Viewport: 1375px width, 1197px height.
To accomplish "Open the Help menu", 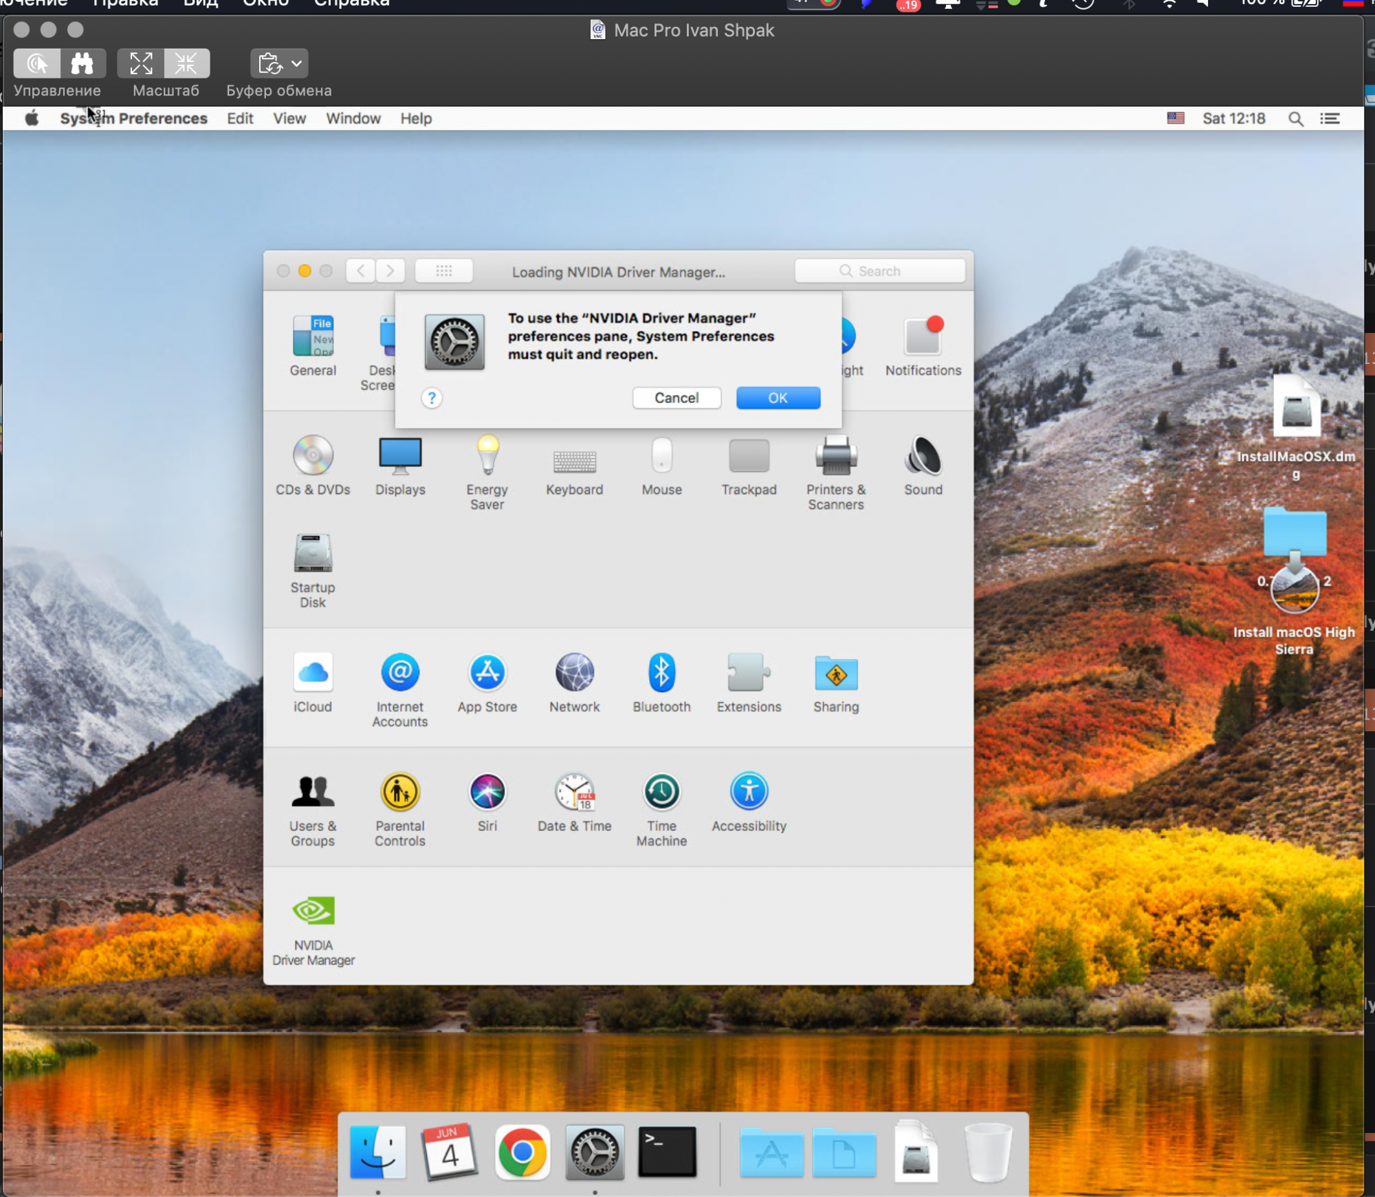I will point(416,118).
